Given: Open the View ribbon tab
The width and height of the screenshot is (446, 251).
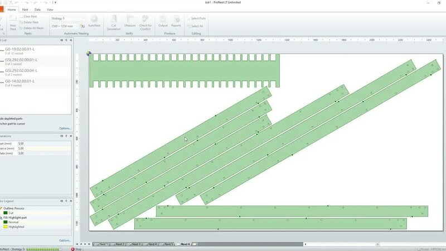Looking at the screenshot, I should pyautogui.click(x=50, y=9).
